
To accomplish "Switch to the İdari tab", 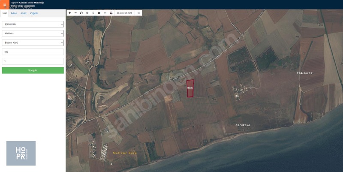I will coord(5,13).
